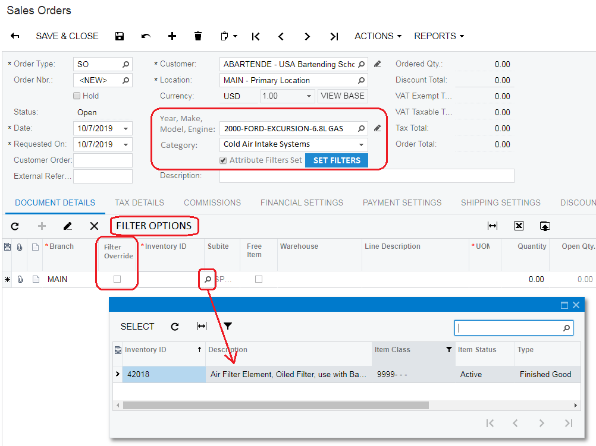
Task: Open the Requested On date dropdown
Action: click(x=126, y=145)
